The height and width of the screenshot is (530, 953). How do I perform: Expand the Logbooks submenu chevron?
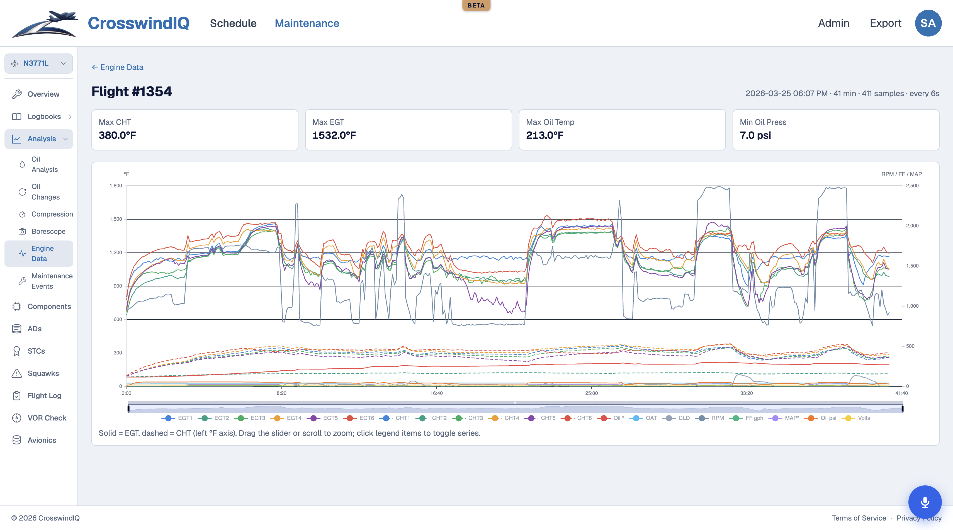pyautogui.click(x=70, y=116)
